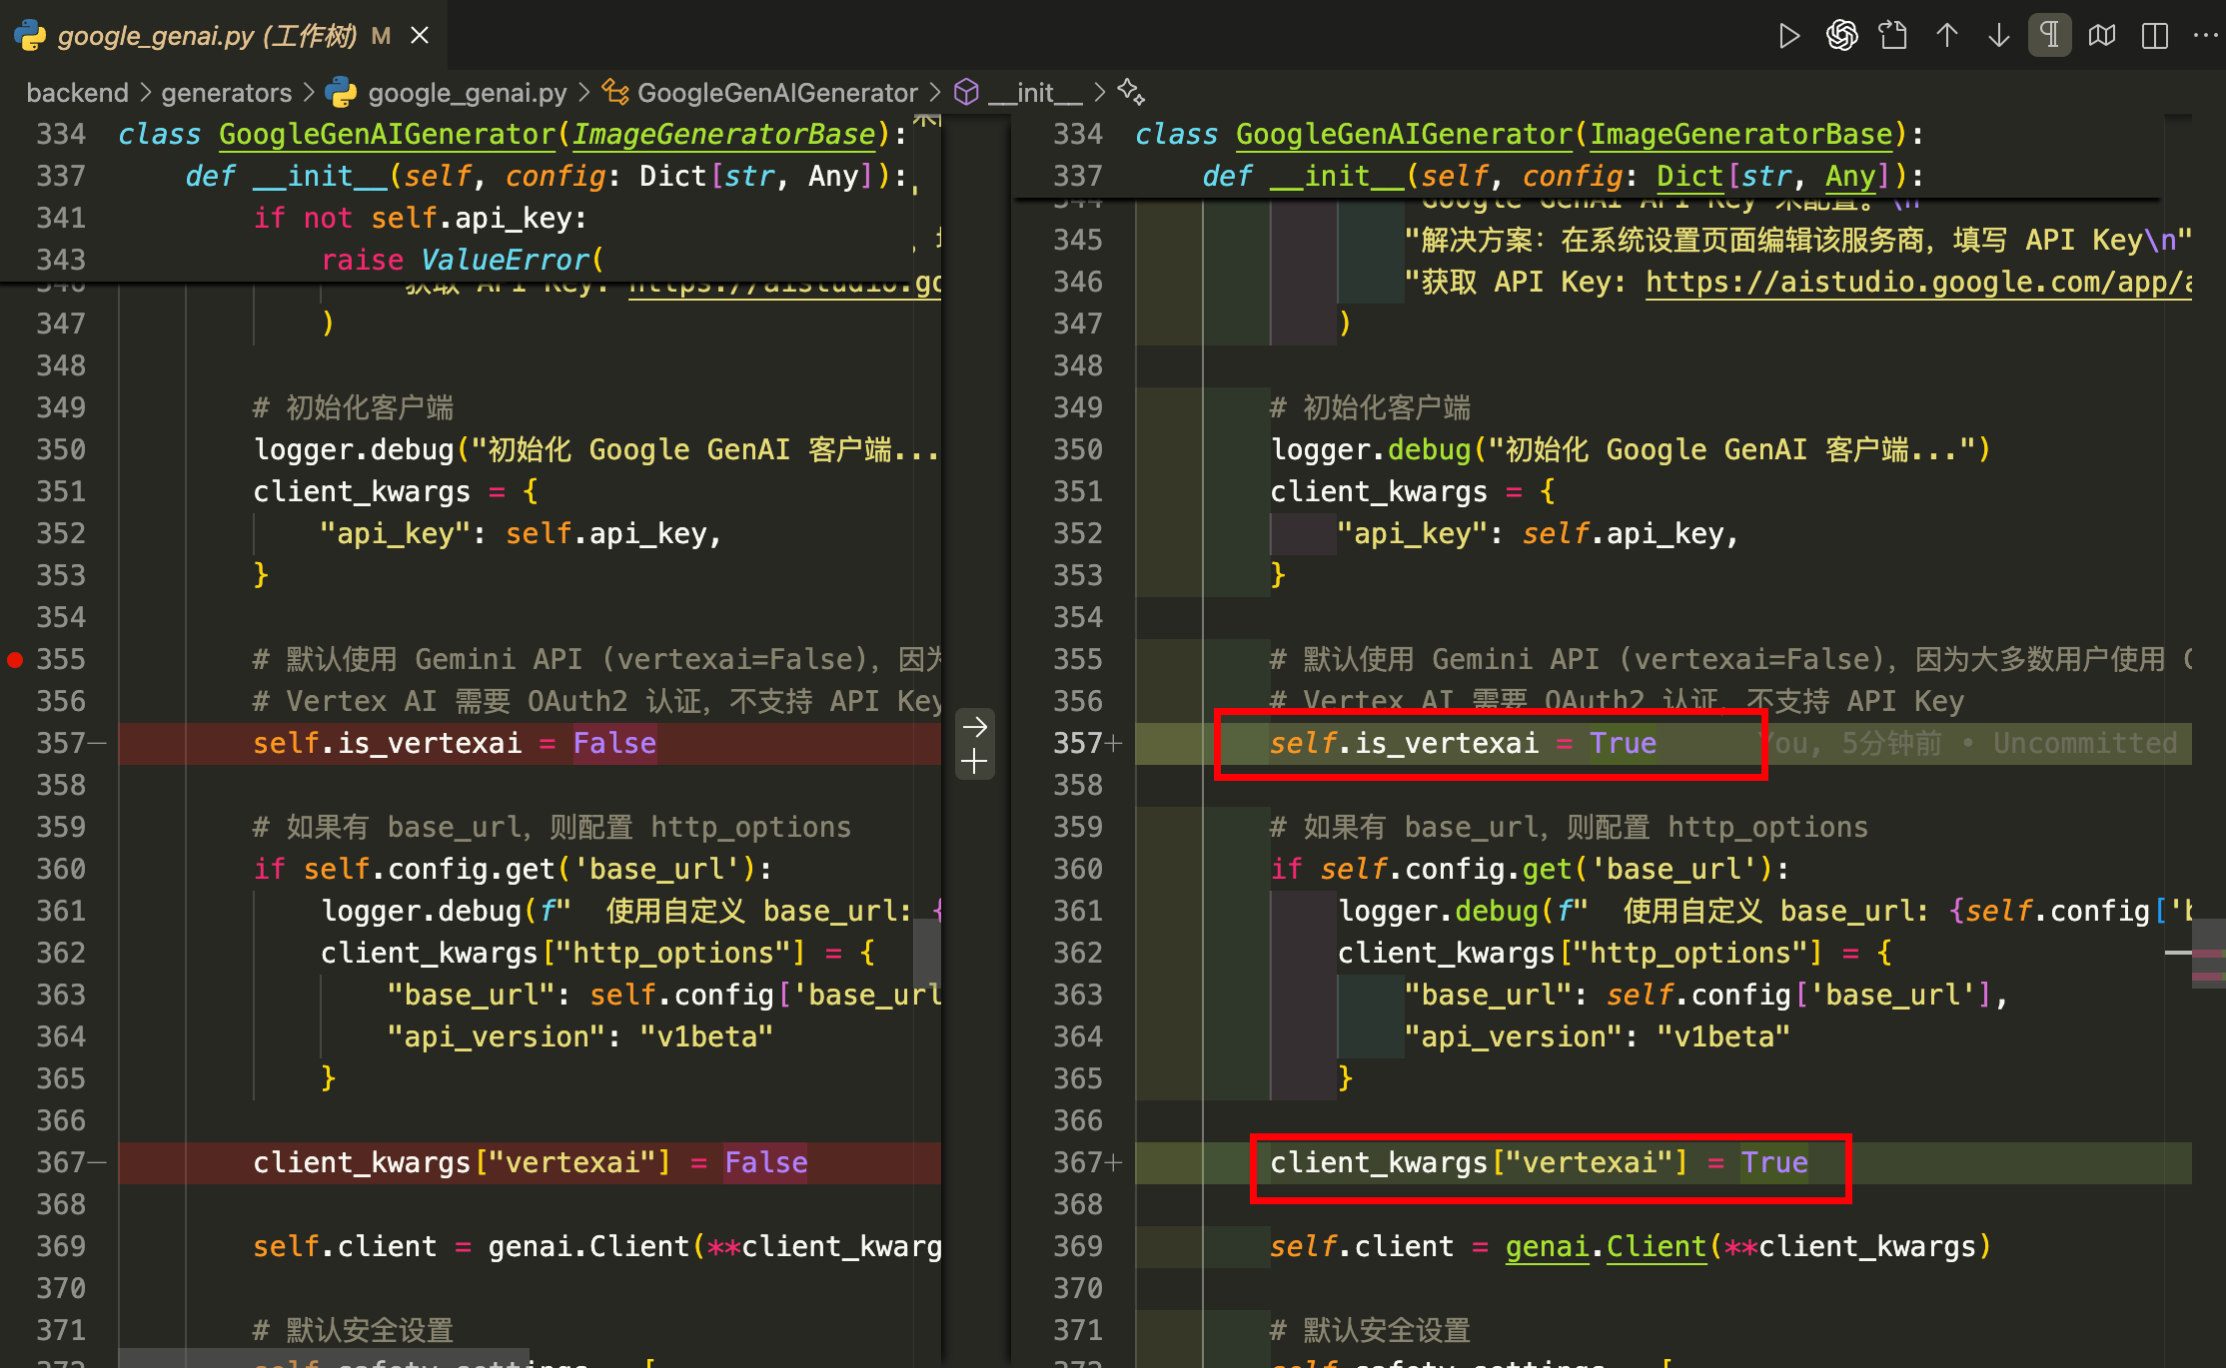Click the left-pane scrollbar thumb near line 362
Image resolution: width=2226 pixels, height=1368 pixels.
coord(926,952)
